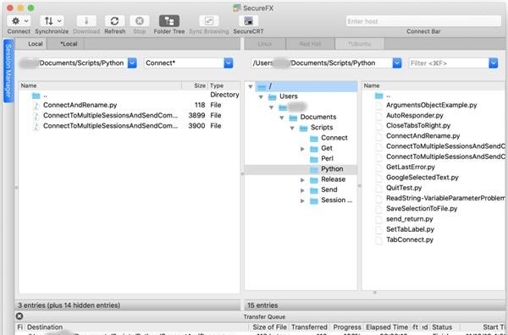508x335 pixels.
Task: Click the Refresh toolbar icon
Action: point(114,21)
